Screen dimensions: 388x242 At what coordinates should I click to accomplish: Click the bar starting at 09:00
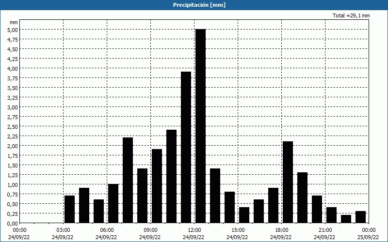[157, 186]
